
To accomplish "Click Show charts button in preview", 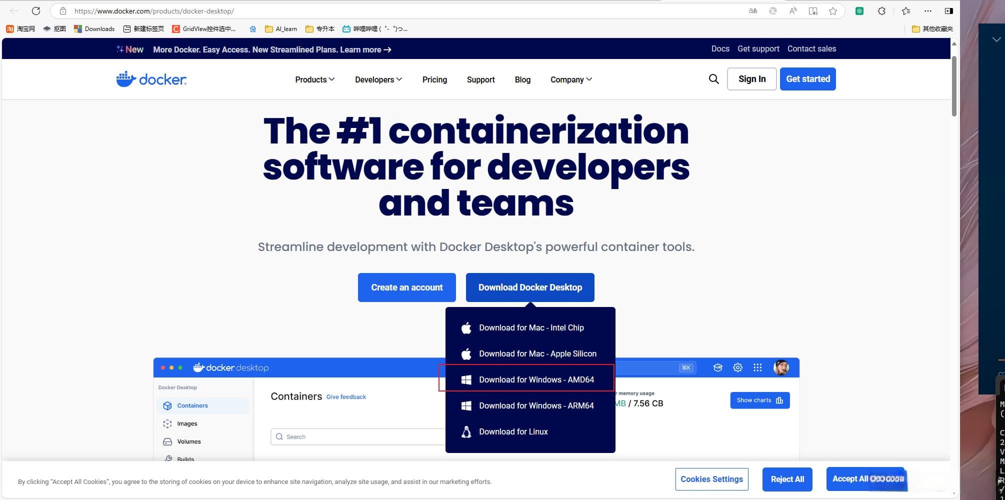I will coord(759,400).
